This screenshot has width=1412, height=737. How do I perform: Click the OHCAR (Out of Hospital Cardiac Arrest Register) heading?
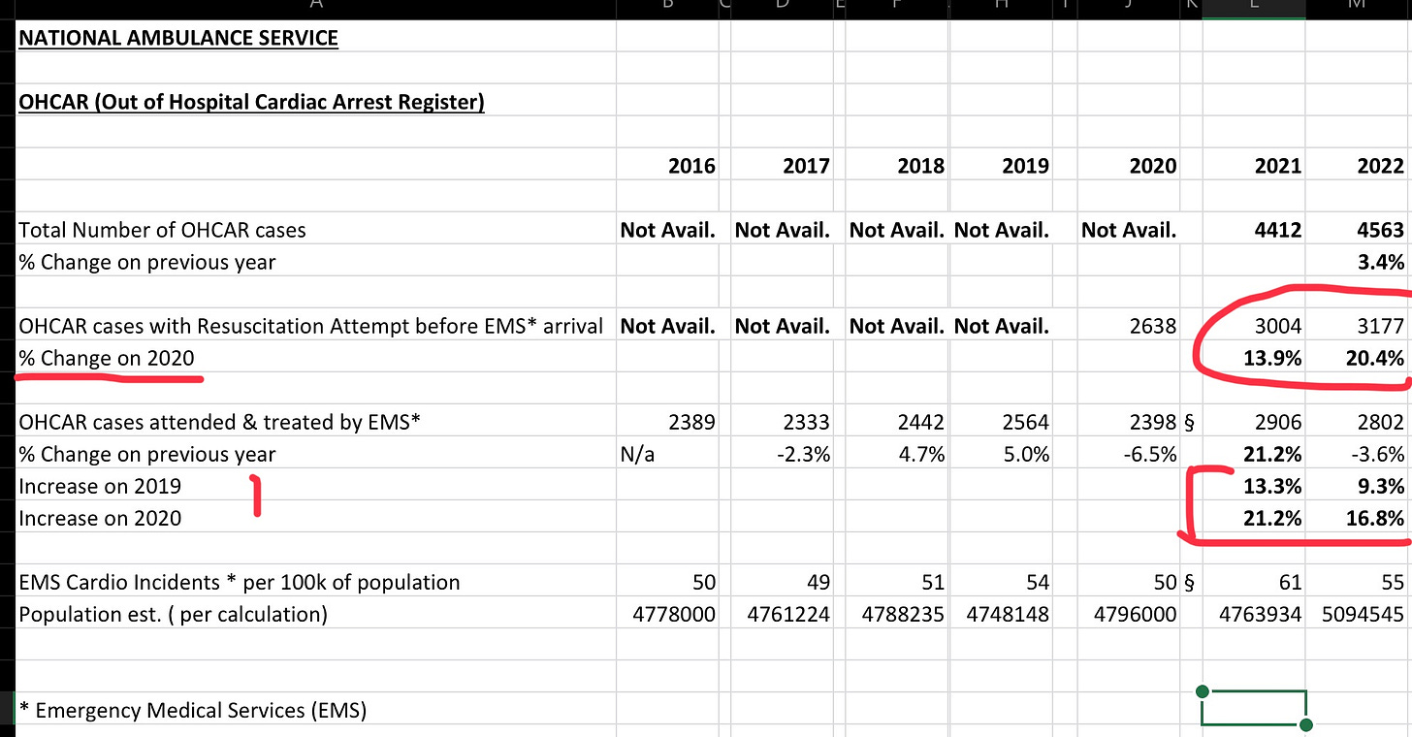click(x=252, y=102)
